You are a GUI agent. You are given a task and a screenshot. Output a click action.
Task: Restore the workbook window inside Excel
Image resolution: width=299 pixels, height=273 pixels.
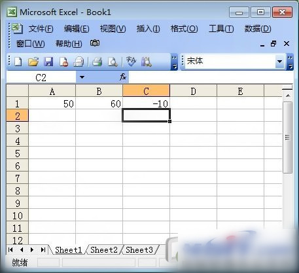point(273,44)
